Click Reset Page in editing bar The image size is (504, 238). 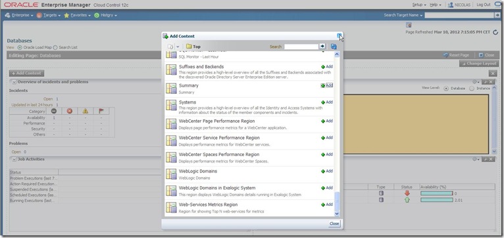point(456,55)
